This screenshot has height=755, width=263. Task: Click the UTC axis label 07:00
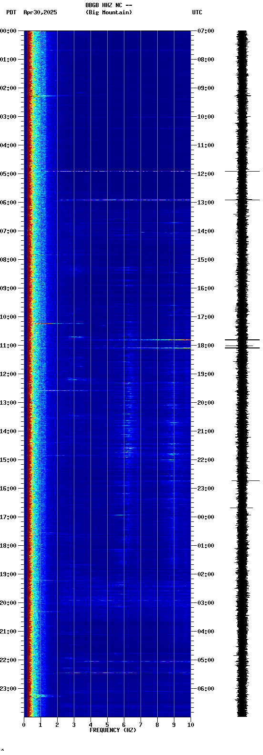206,31
